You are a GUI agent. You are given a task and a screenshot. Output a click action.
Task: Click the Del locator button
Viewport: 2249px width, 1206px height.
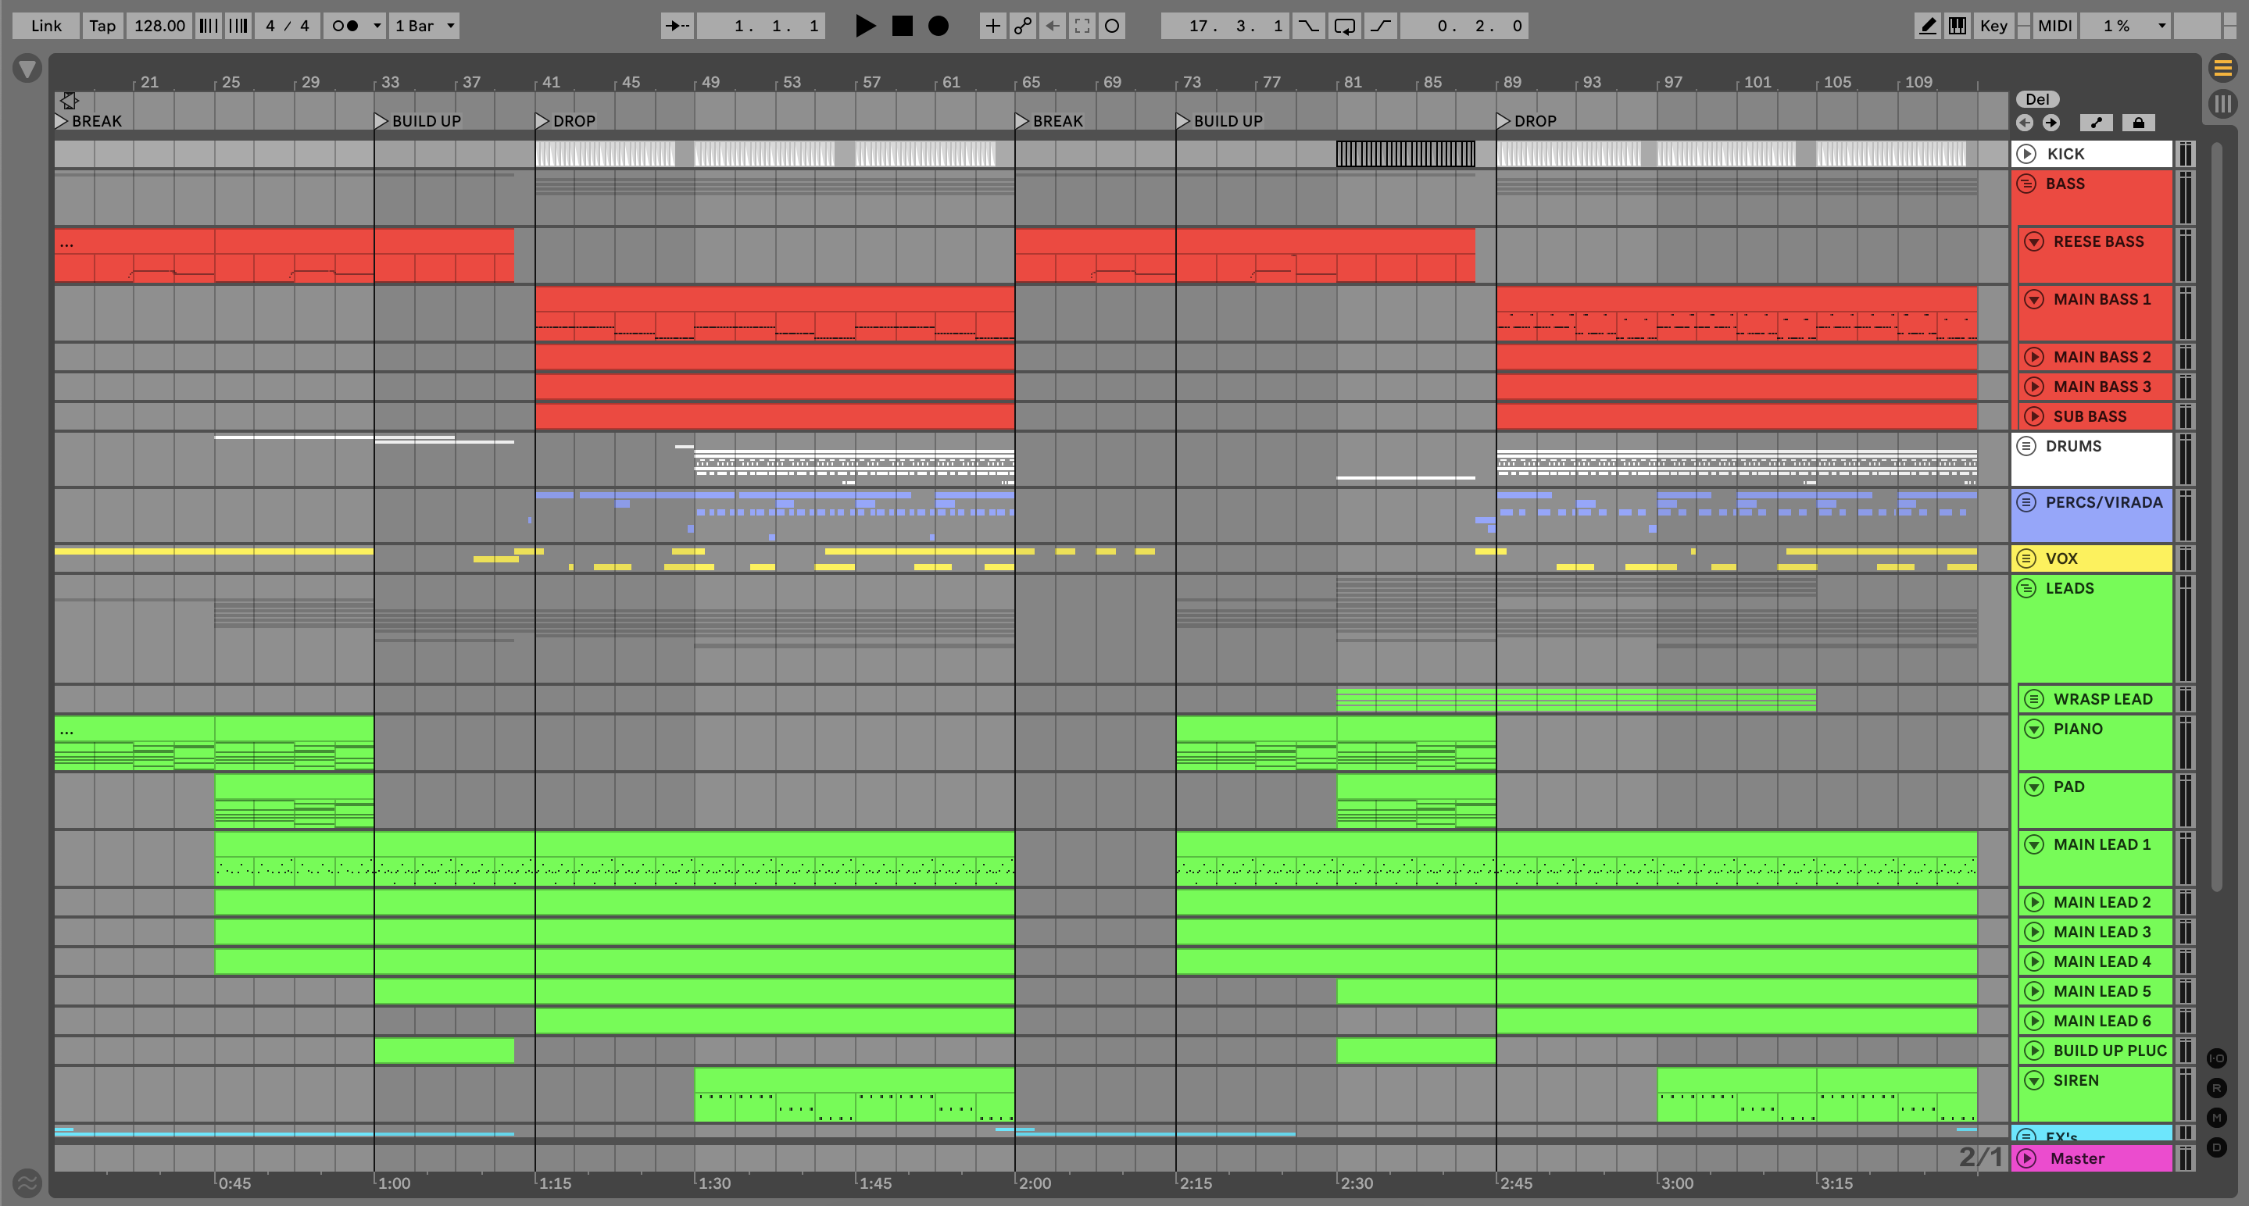2037,99
